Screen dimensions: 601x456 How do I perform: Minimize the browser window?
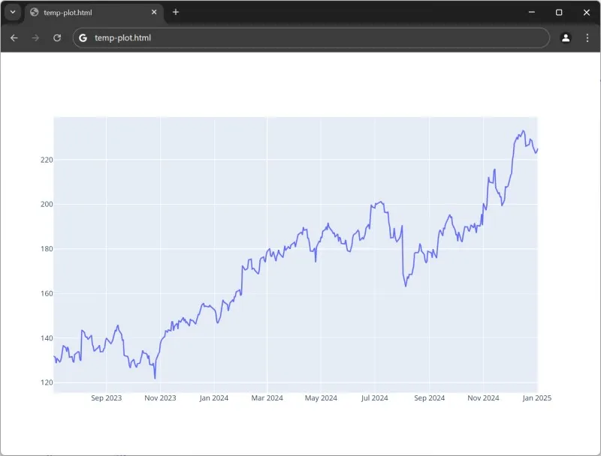532,12
